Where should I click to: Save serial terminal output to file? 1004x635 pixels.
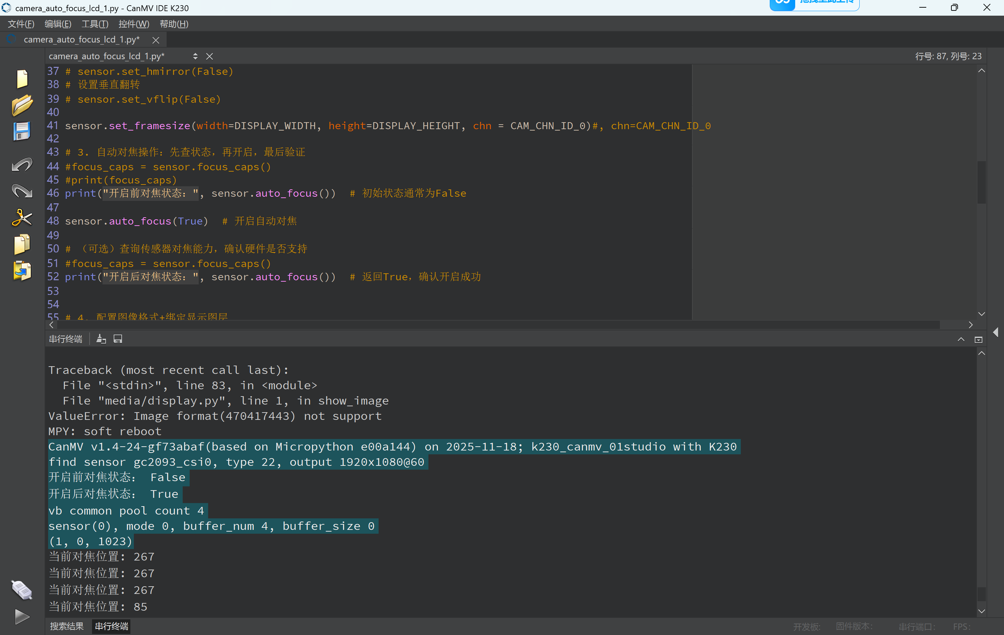(118, 339)
